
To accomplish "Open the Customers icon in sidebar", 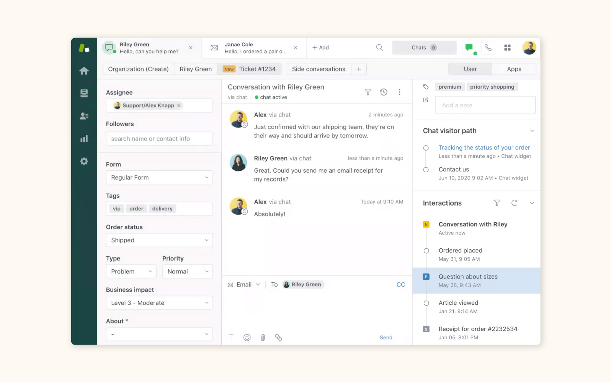I will pyautogui.click(x=84, y=116).
